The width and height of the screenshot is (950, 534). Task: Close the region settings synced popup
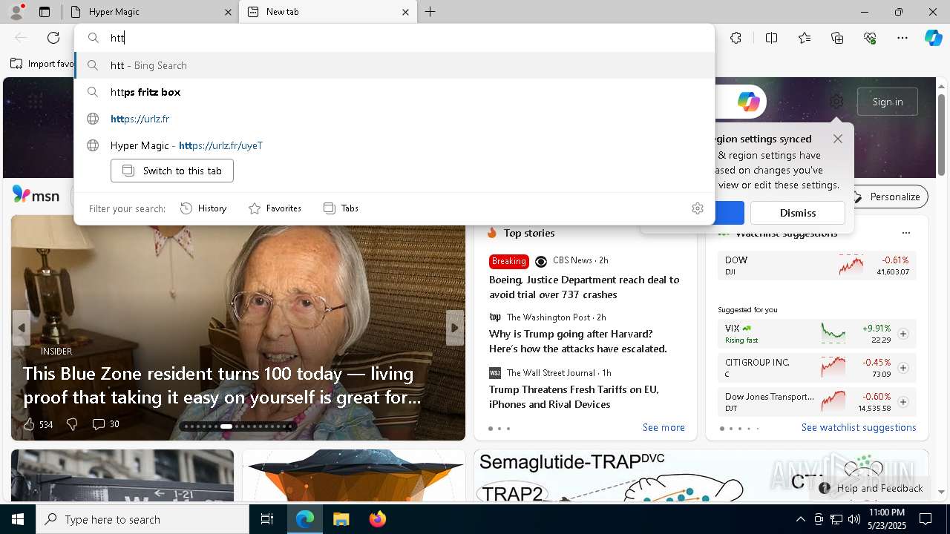[x=838, y=139]
